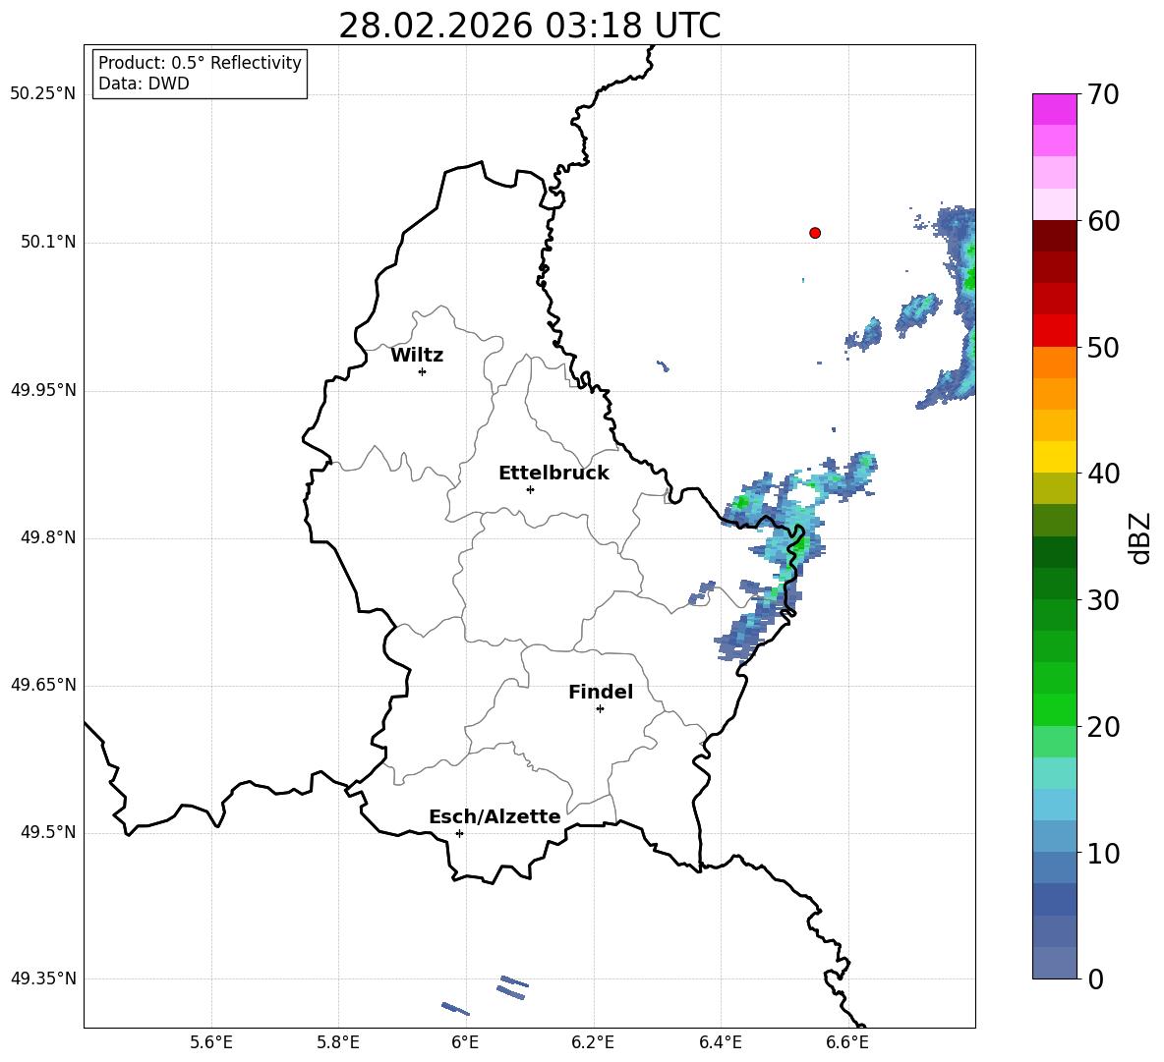Click the Esch/Alzette cross marker
This screenshot has height=1062, width=1164.
(x=459, y=833)
